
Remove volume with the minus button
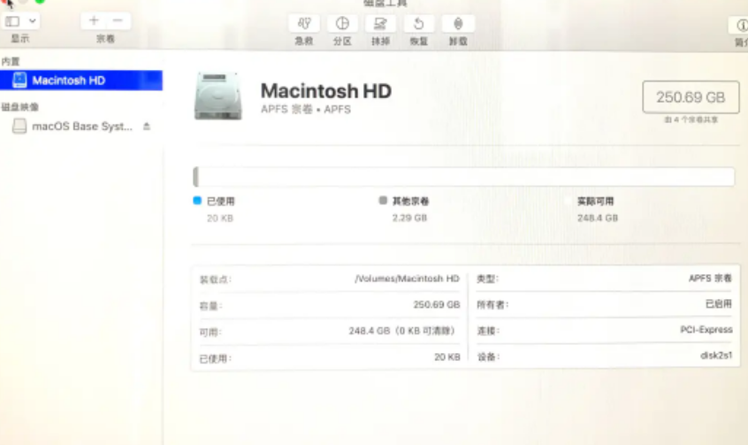(117, 21)
